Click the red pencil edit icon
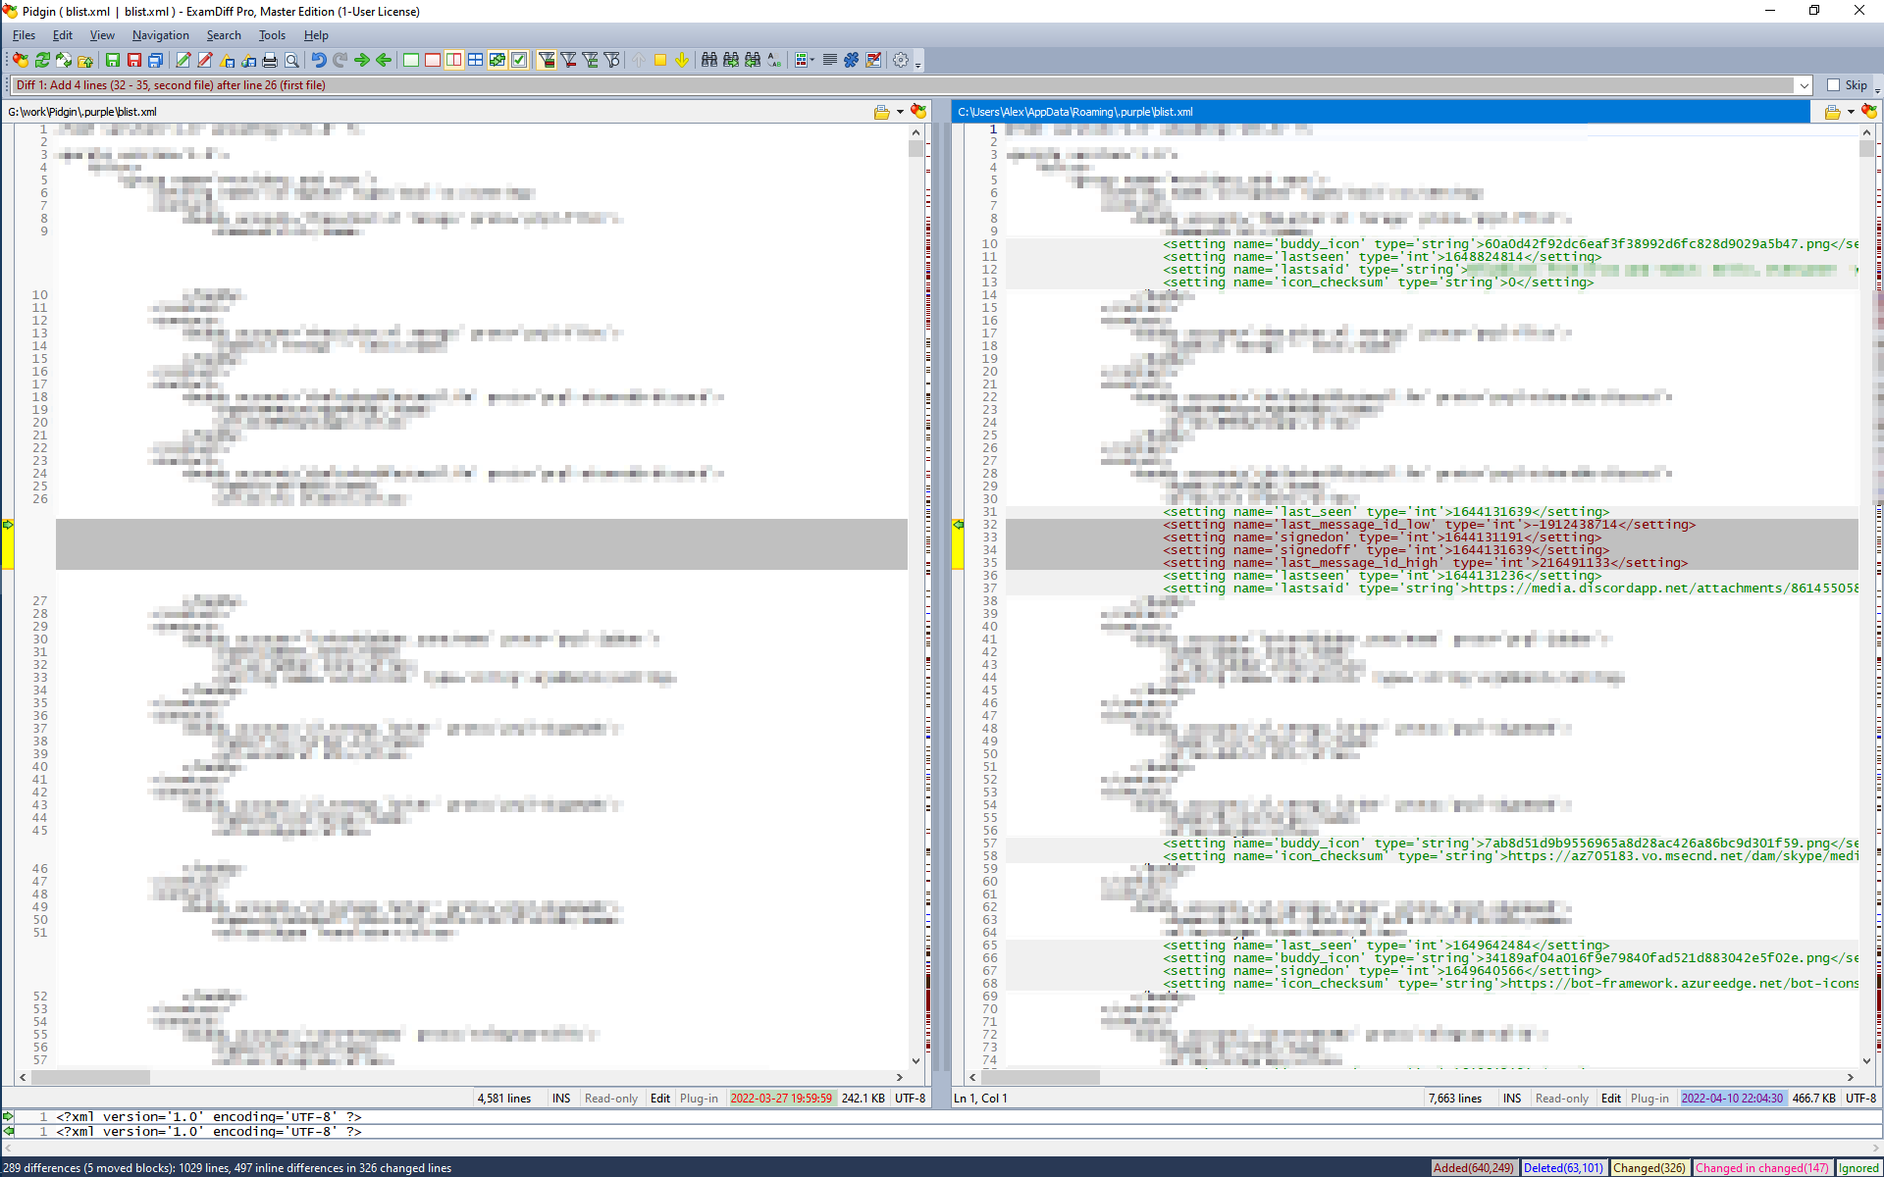1884x1177 pixels. coord(205,60)
